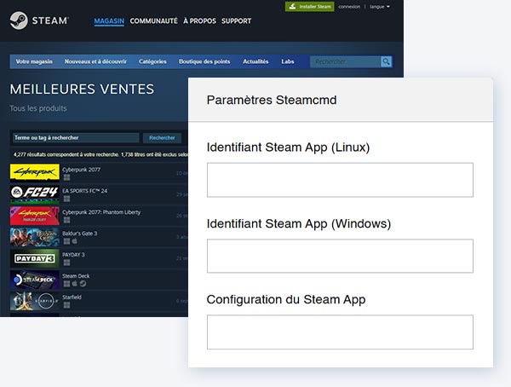The width and height of the screenshot is (511, 387).
Task: Select the EA SPORTS FC™ 24 title
Action: [x=84, y=191]
